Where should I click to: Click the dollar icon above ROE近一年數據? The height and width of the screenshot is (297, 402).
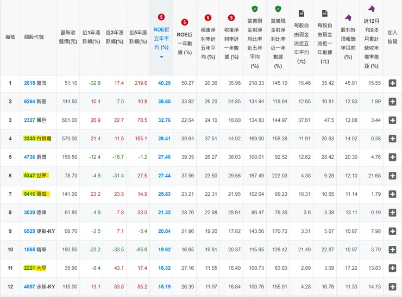pyautogui.click(x=185, y=22)
